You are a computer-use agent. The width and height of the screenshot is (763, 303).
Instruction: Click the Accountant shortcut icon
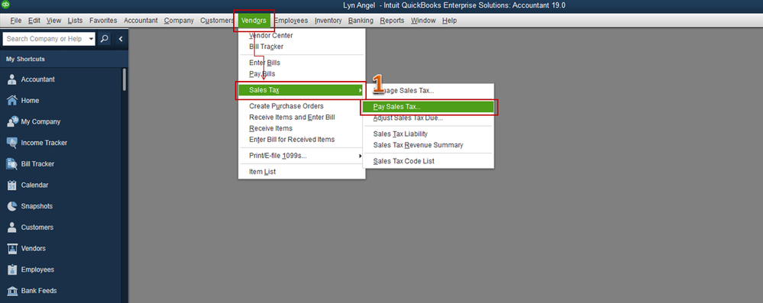12,79
